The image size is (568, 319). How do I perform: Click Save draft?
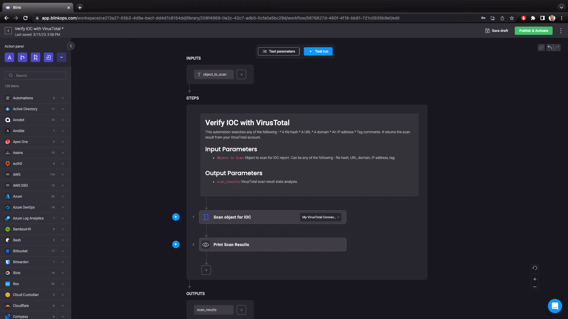(497, 31)
